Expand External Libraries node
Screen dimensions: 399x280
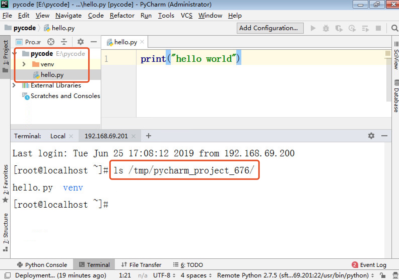pos(14,85)
